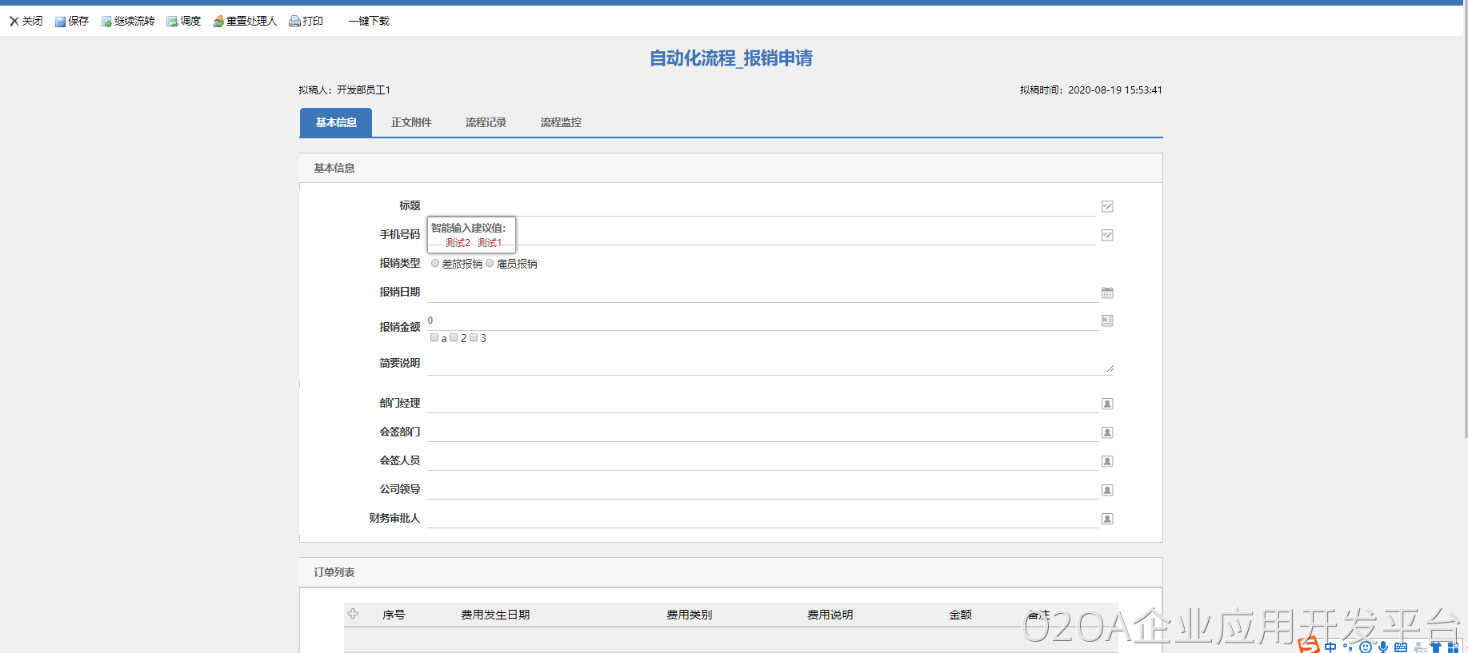Click the Save (保存) toolbar icon
The image size is (1468, 653).
[x=60, y=22]
